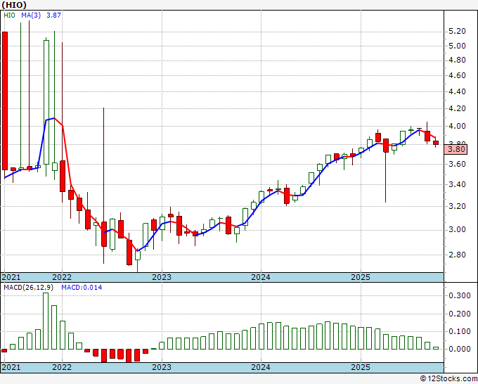Click the 3.40 price axis label
Viewport: 478px width, 384px height.
[x=457, y=184]
